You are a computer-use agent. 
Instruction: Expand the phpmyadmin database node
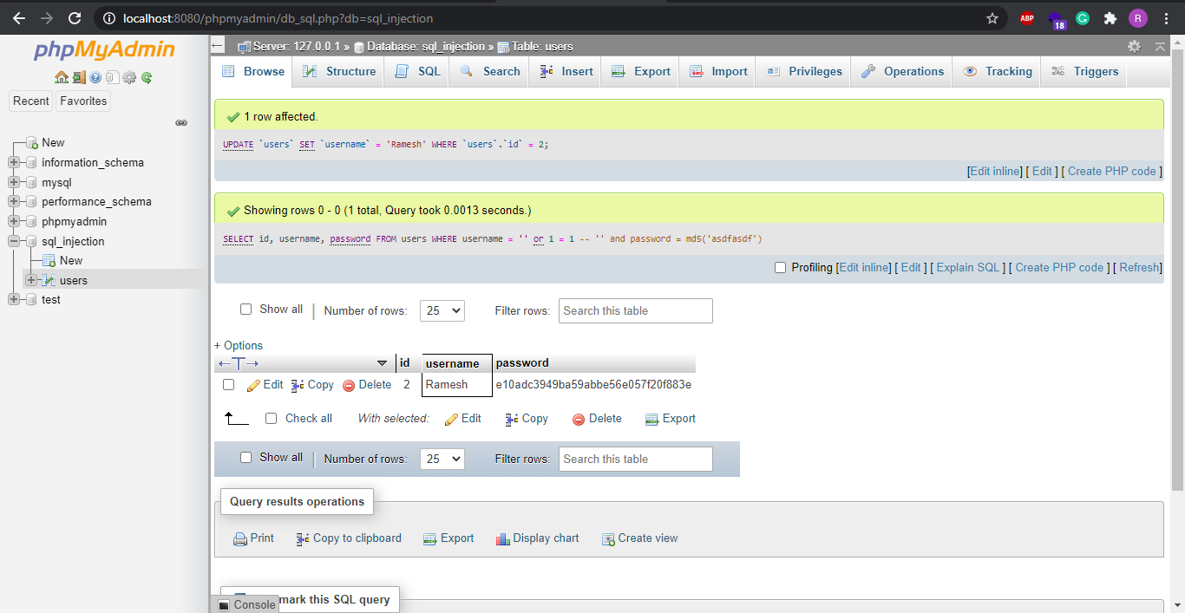point(13,221)
